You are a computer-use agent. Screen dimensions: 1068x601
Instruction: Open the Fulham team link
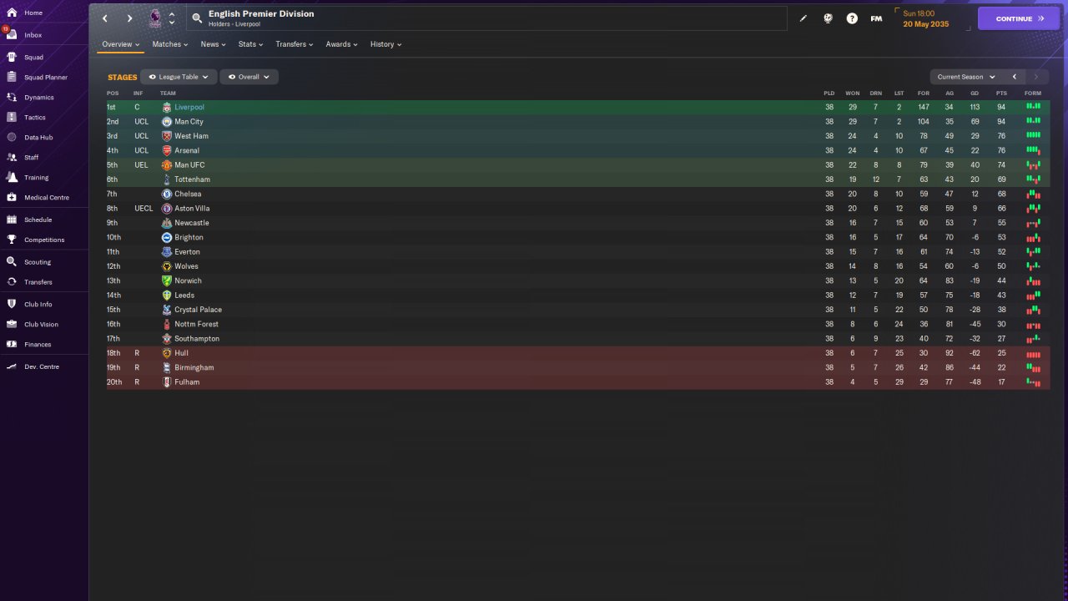[187, 382]
